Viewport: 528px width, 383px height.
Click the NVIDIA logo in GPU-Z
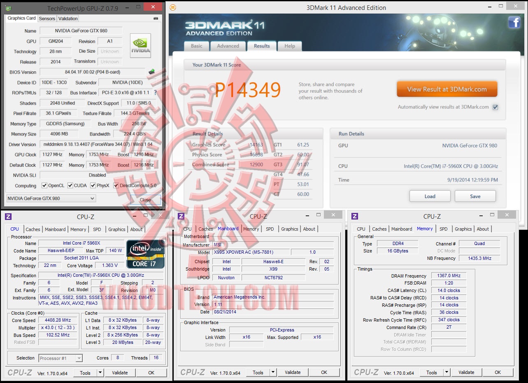coord(140,46)
